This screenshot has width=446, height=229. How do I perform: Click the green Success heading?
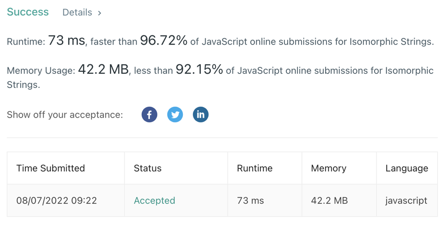point(28,12)
